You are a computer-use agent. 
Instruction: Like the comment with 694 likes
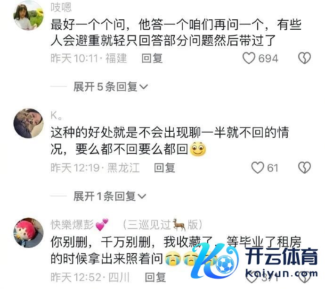click(x=249, y=58)
